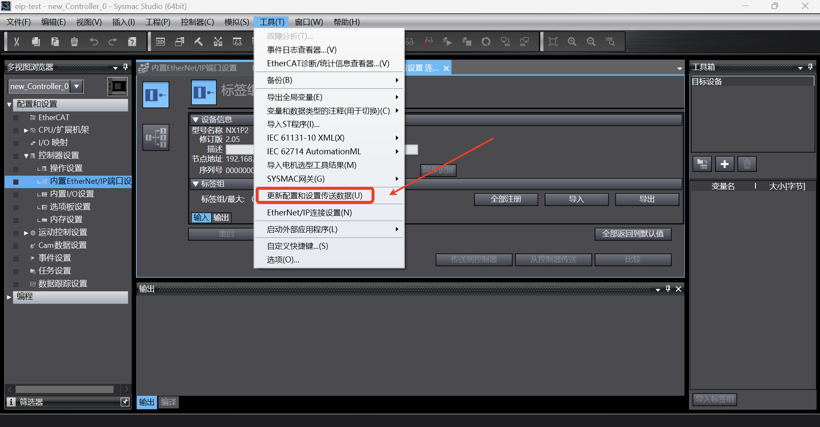The height and width of the screenshot is (427, 820).
Task: Open the 控制器(C) menu
Action: (x=197, y=22)
